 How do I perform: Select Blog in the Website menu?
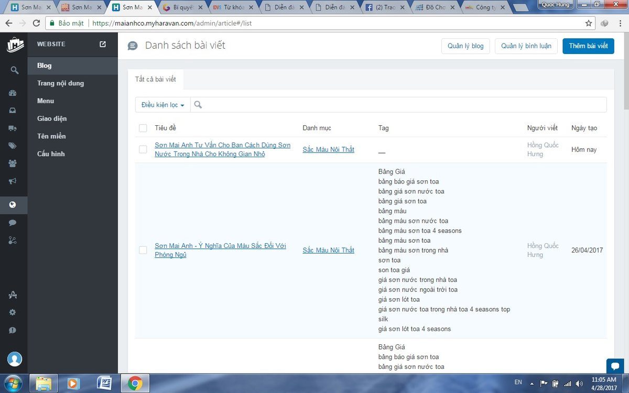pyautogui.click(x=73, y=65)
